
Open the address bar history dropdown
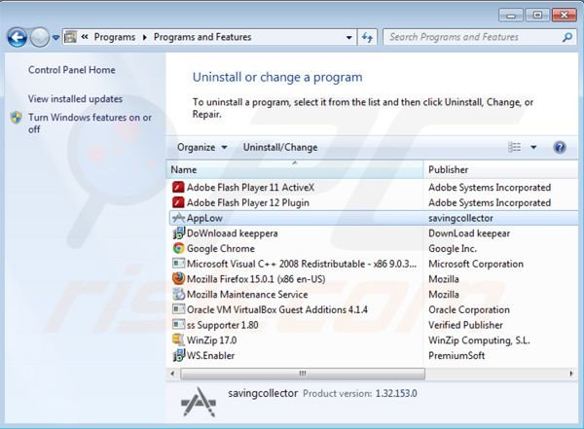click(x=349, y=37)
